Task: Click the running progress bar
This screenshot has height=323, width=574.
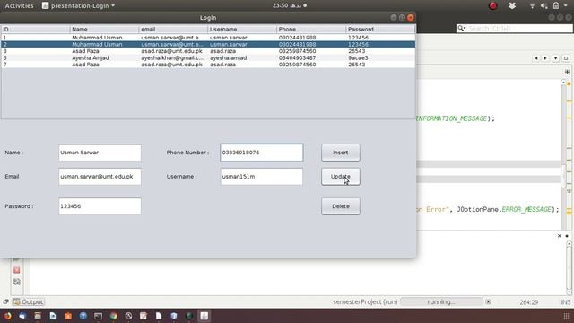Action: 441,301
